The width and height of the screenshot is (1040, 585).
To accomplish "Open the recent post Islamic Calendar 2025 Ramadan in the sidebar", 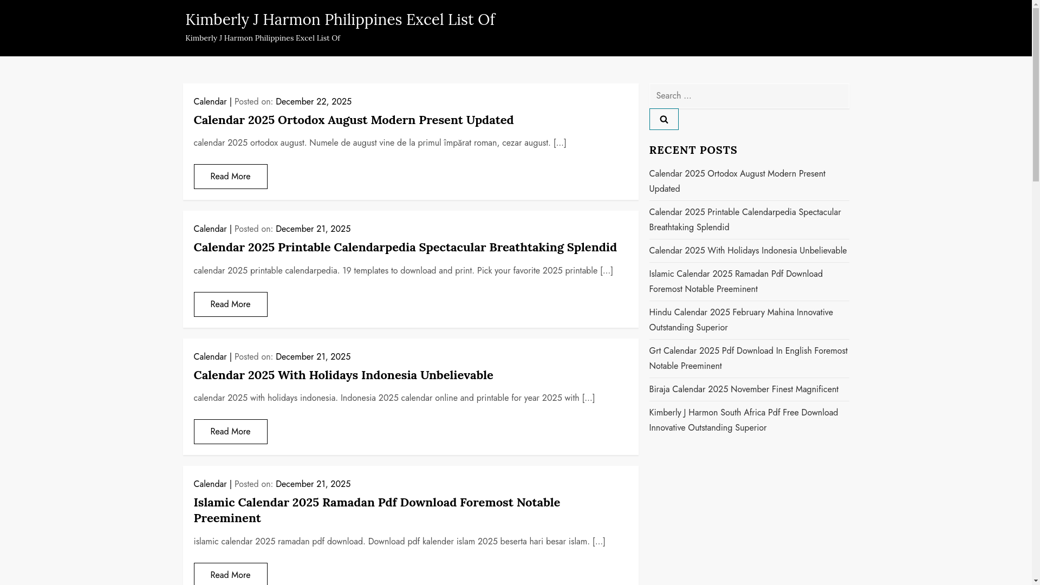I will point(736,281).
